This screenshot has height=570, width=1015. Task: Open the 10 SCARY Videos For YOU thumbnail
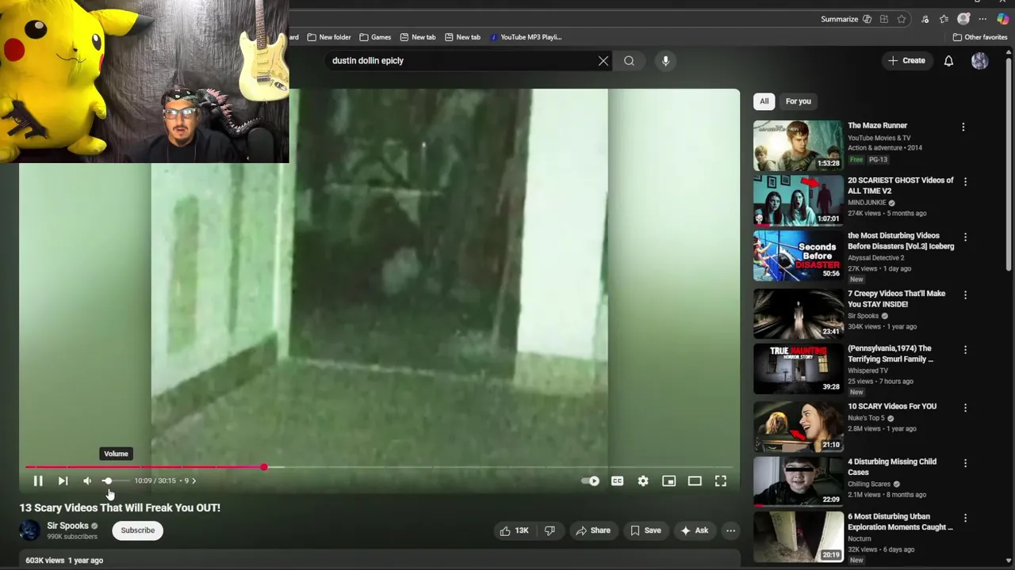(x=798, y=426)
